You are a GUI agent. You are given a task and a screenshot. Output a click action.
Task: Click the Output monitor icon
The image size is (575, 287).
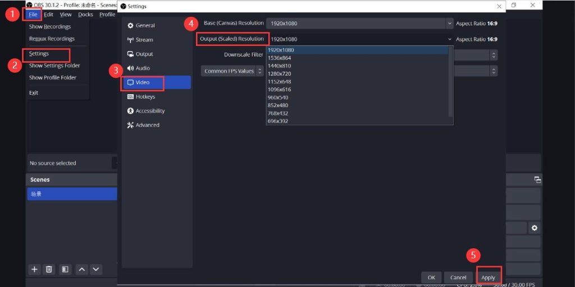click(130, 54)
